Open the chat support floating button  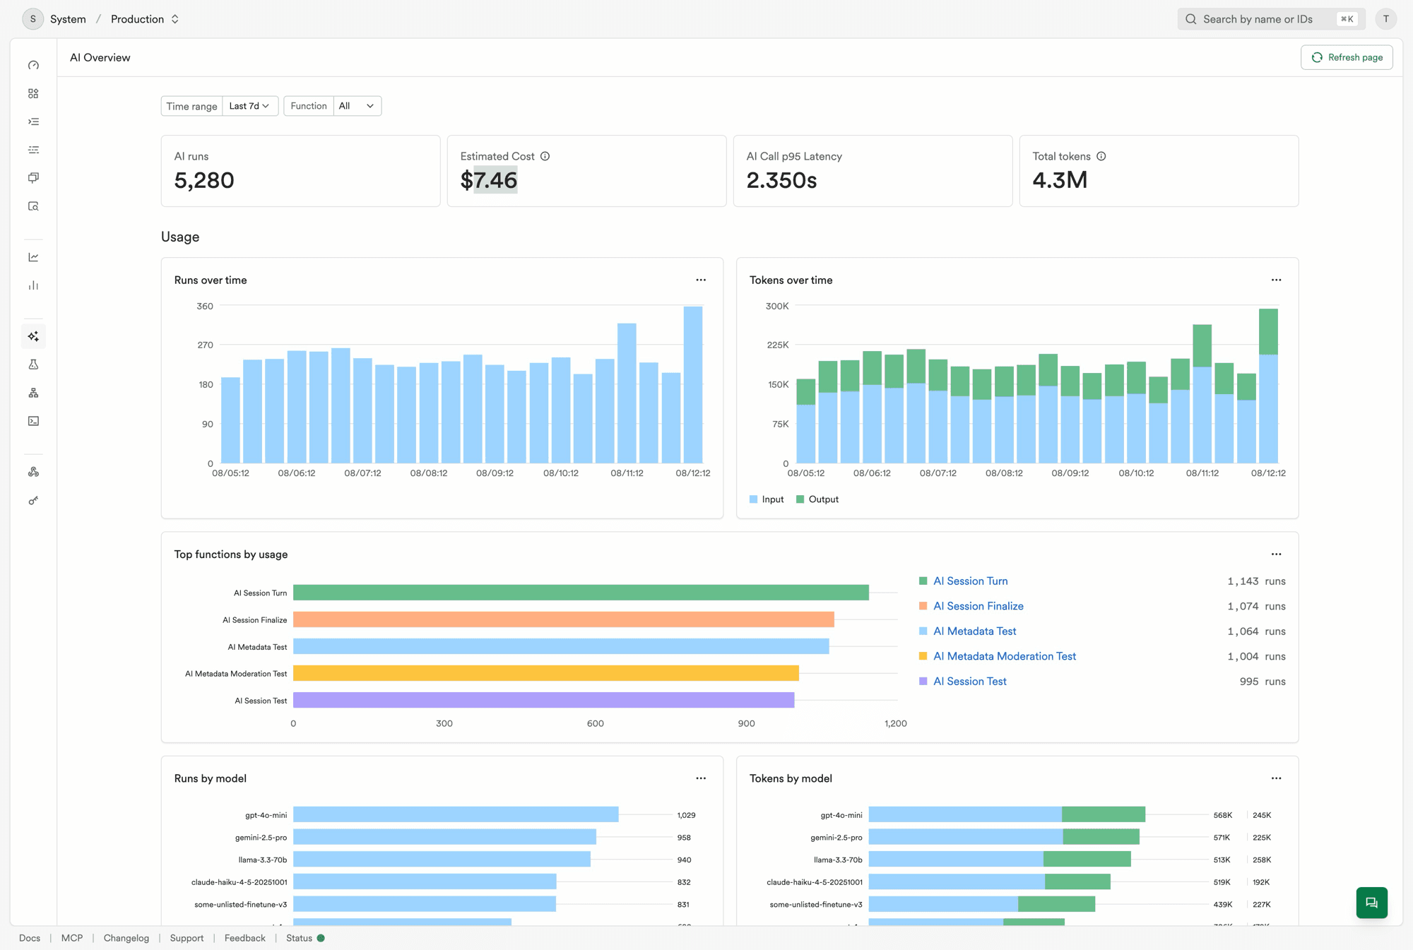(x=1371, y=903)
